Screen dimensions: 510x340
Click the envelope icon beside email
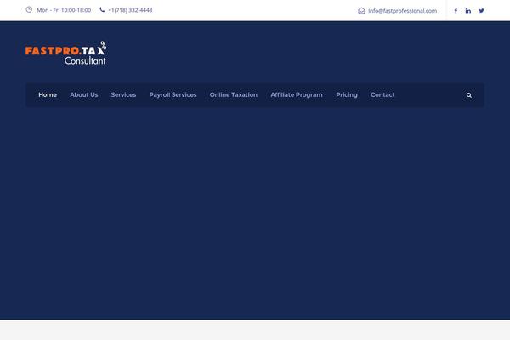tap(361, 11)
